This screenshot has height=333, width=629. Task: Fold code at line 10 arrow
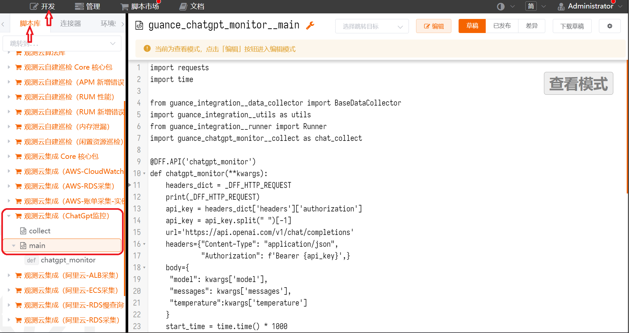click(144, 174)
